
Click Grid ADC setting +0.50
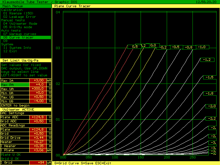[x=38, y=121]
